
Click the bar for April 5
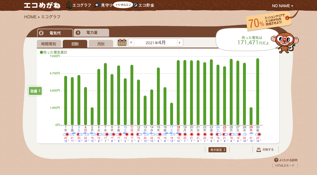(92, 116)
